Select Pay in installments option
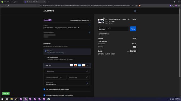 [67, 58]
